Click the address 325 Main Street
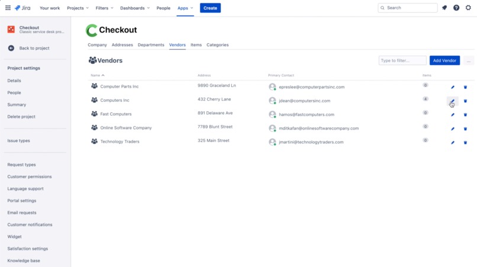Screen dimensions: 477x267 [x=214, y=141]
